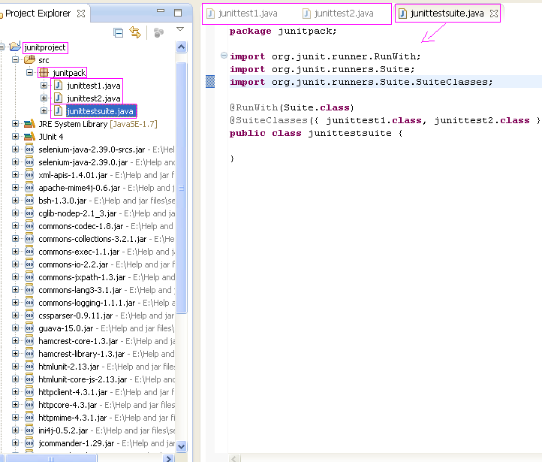Viewport: 542px width, 462px height.
Task: Open Project Explorer view menu triangle
Action: tap(180, 29)
